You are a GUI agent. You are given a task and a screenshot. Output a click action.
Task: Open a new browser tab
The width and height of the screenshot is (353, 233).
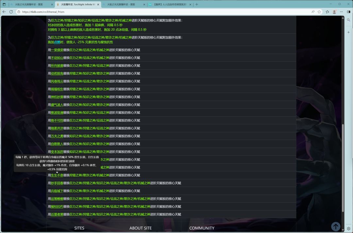pos(197,4)
